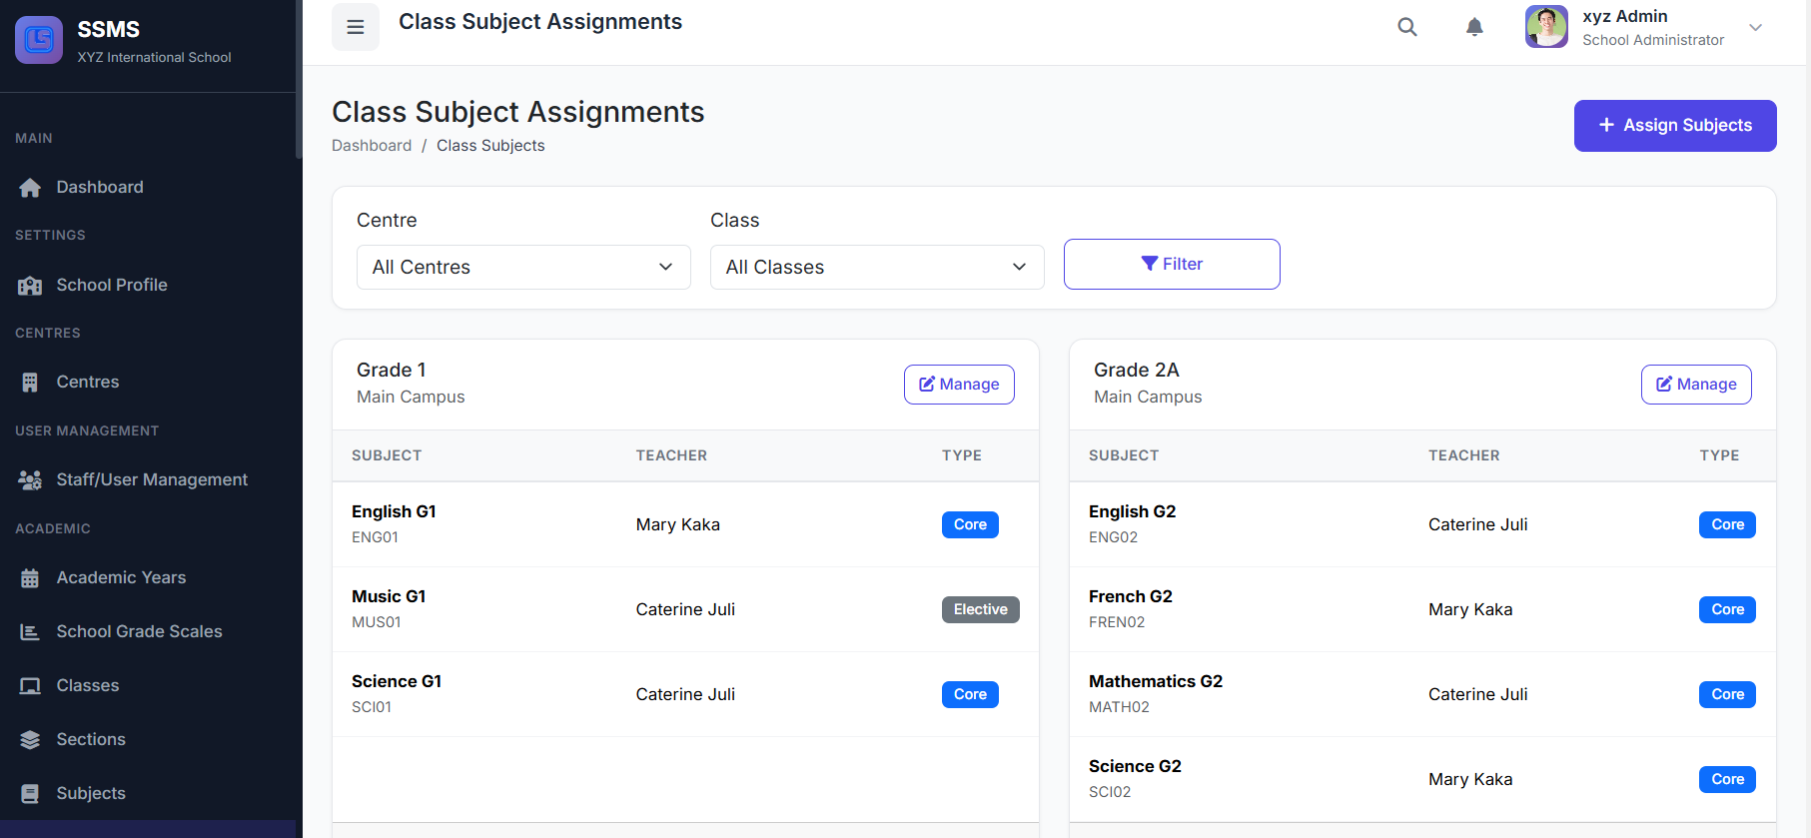Click the Dashboard home icon in sidebar
The width and height of the screenshot is (1811, 838).
[x=30, y=188]
